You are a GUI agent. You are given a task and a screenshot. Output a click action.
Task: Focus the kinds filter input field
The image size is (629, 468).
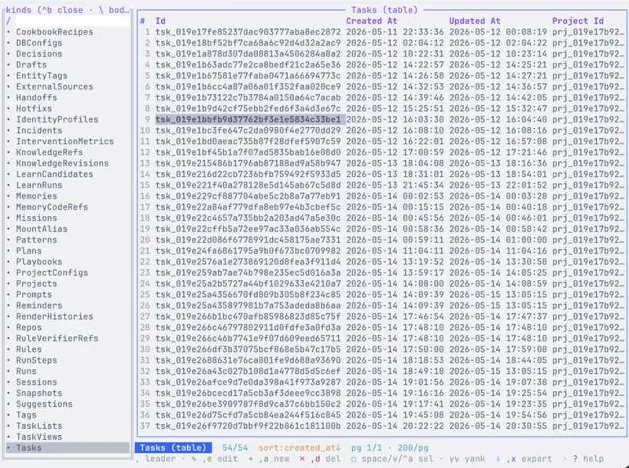pyautogui.click(x=68, y=21)
